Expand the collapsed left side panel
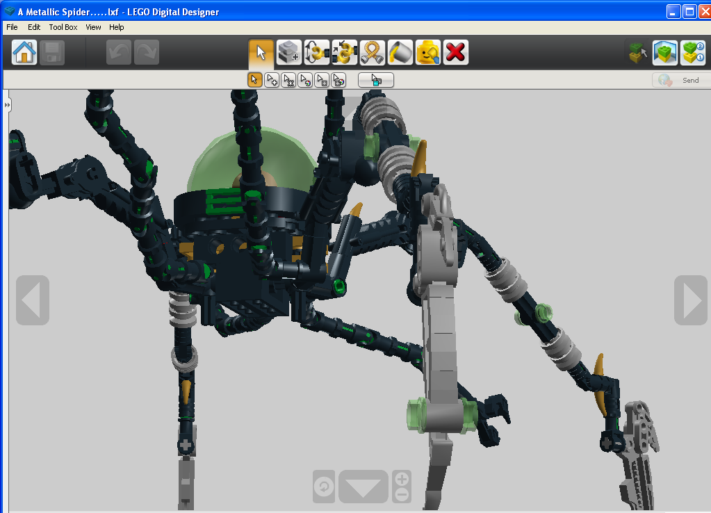 click(7, 104)
